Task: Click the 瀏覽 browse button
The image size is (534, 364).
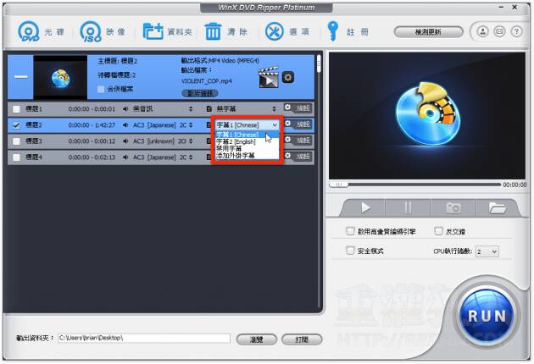Action: coord(257,339)
